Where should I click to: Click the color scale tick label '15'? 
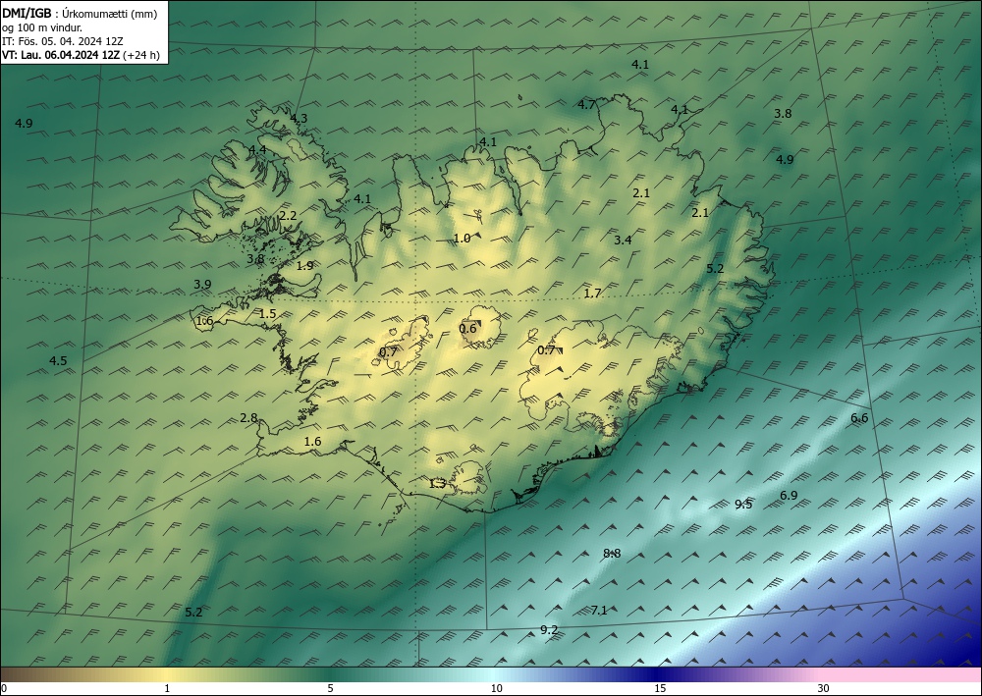[660, 688]
